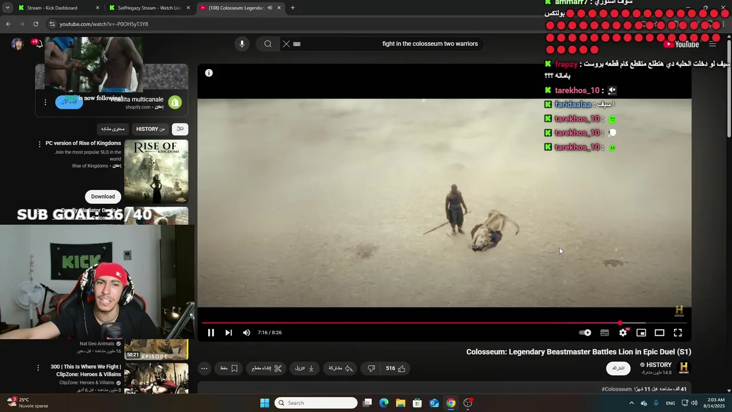
Task: Open the HISTORY channel name link
Action: click(x=659, y=365)
